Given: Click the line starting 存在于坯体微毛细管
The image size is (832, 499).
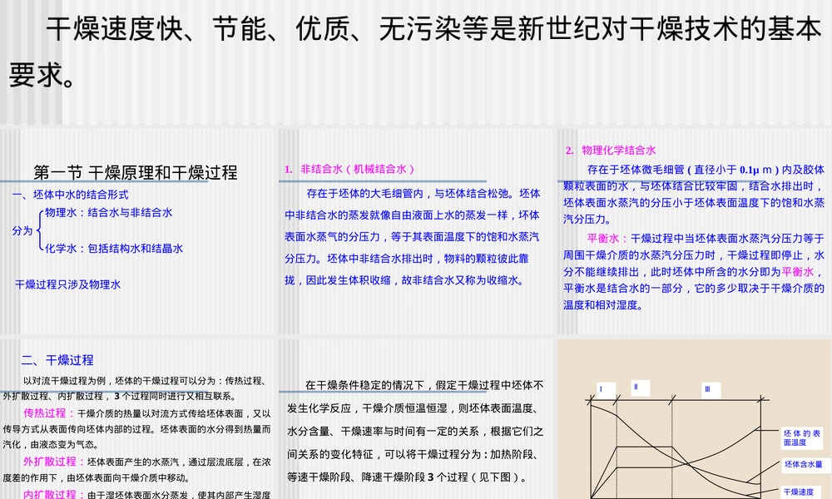Looking at the screenshot, I should pyautogui.click(x=706, y=170).
